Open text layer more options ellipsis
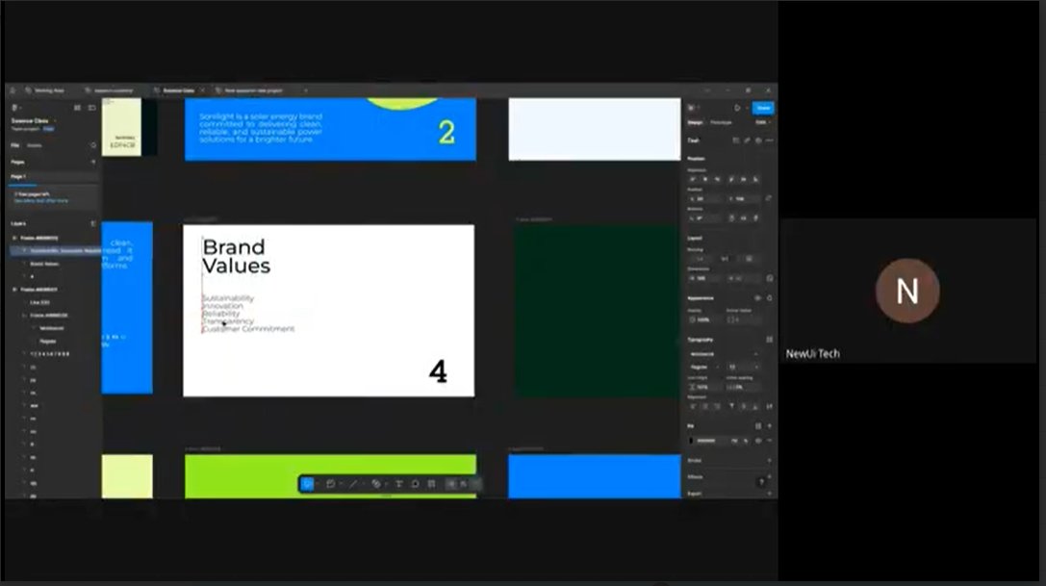This screenshot has height=586, width=1046. click(x=769, y=140)
